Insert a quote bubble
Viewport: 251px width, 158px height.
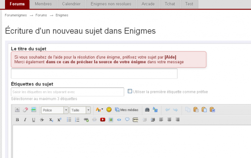127,120
